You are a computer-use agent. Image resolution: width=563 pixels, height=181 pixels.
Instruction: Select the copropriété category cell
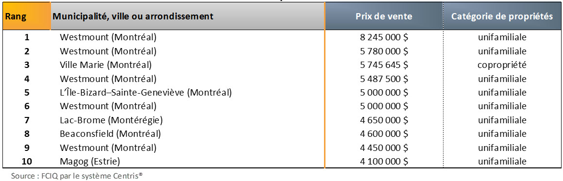(x=502, y=65)
